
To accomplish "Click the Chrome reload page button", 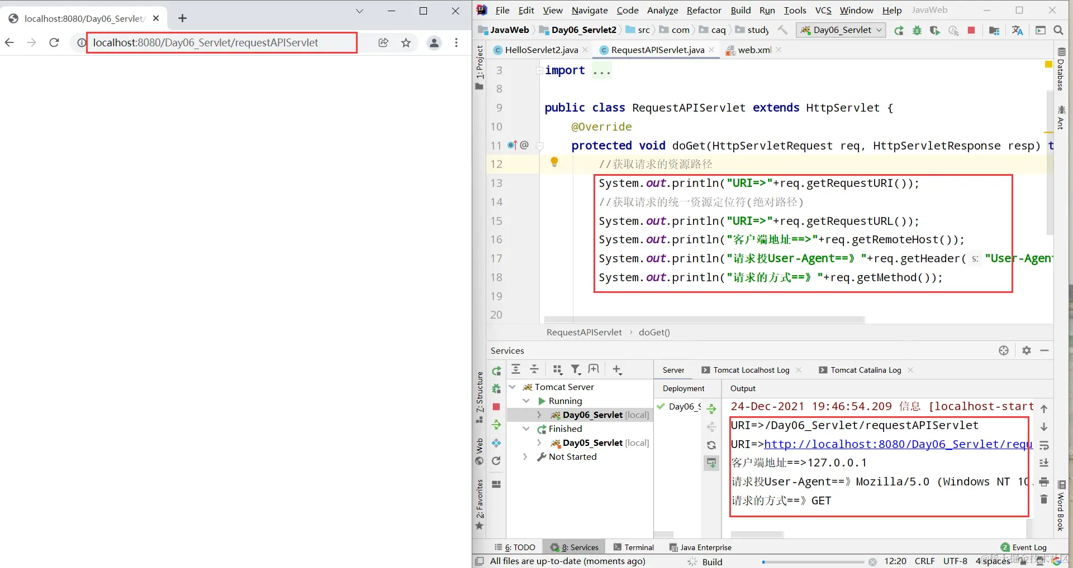I will click(54, 42).
